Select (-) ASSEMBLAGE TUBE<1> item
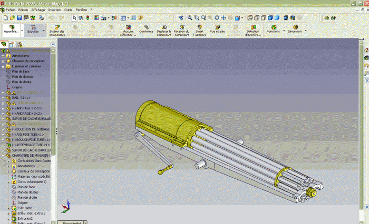The height and width of the screenshot is (224, 369). pyautogui.click(x=31, y=145)
